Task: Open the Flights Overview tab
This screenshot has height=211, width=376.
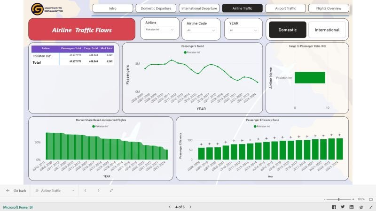Action: pos(329,8)
